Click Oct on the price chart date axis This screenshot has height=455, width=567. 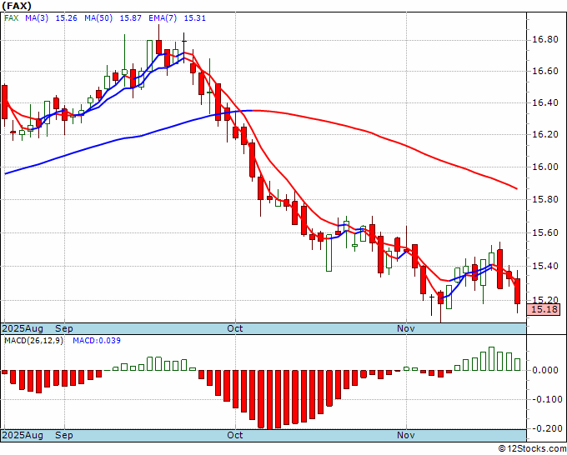[234, 328]
